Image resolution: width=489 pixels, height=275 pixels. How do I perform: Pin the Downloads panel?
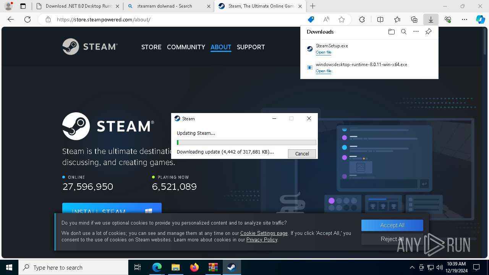point(428,32)
